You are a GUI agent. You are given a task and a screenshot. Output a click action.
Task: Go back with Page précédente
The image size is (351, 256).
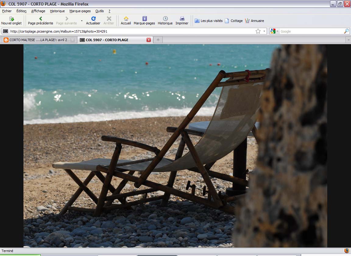tap(41, 21)
